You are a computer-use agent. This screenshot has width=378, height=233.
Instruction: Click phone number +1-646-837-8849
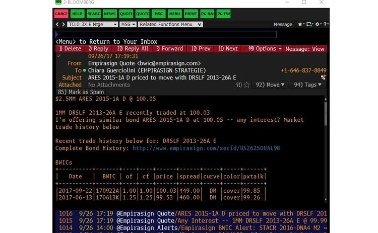pos(303,70)
